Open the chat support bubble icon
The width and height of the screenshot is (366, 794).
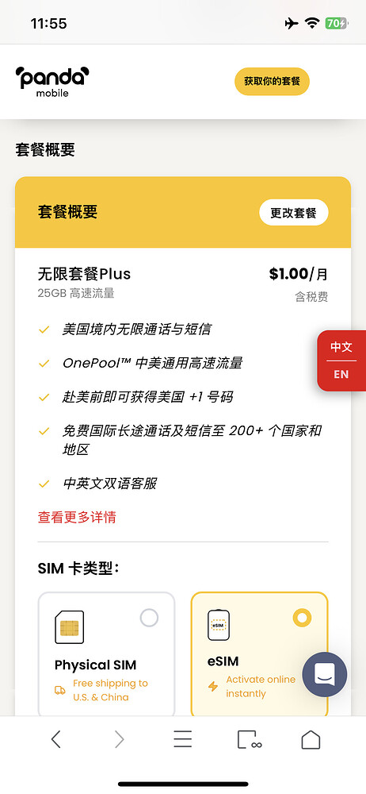pos(325,674)
